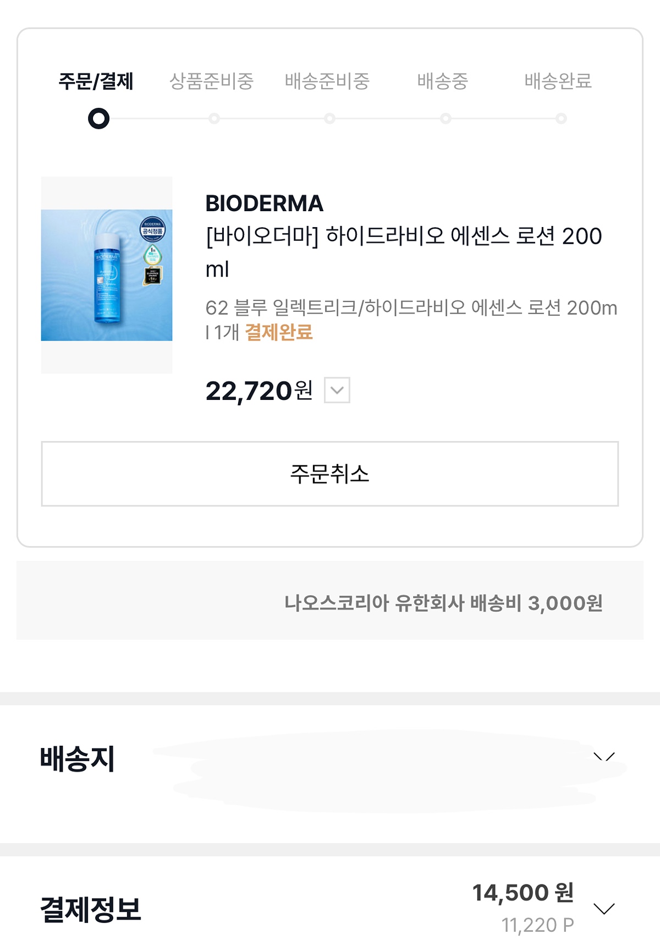The image size is (660, 946).
Task: Expand the price details chevron beside 22,720원
Action: point(337,391)
